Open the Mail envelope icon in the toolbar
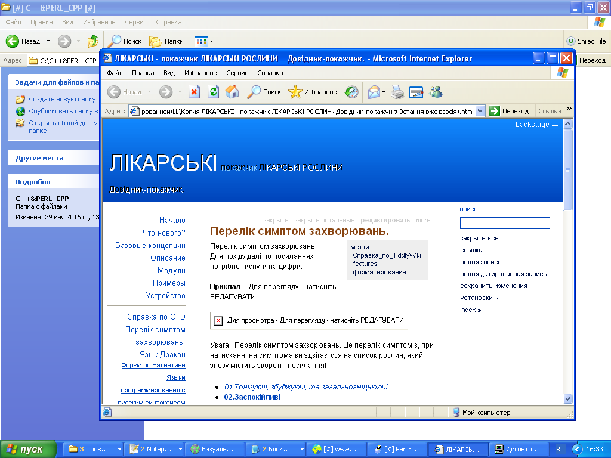 click(x=374, y=92)
